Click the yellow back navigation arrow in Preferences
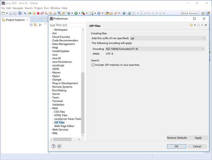Image resolution: width=212 pixels, height=160 pixels. coord(191,25)
